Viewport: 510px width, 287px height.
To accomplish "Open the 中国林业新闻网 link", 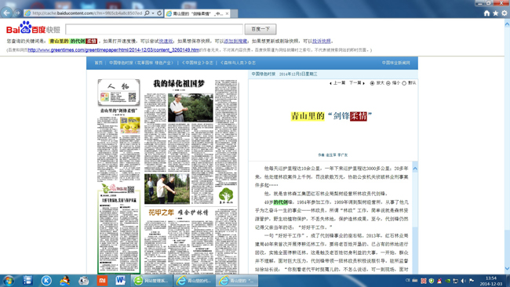I will (x=395, y=63).
